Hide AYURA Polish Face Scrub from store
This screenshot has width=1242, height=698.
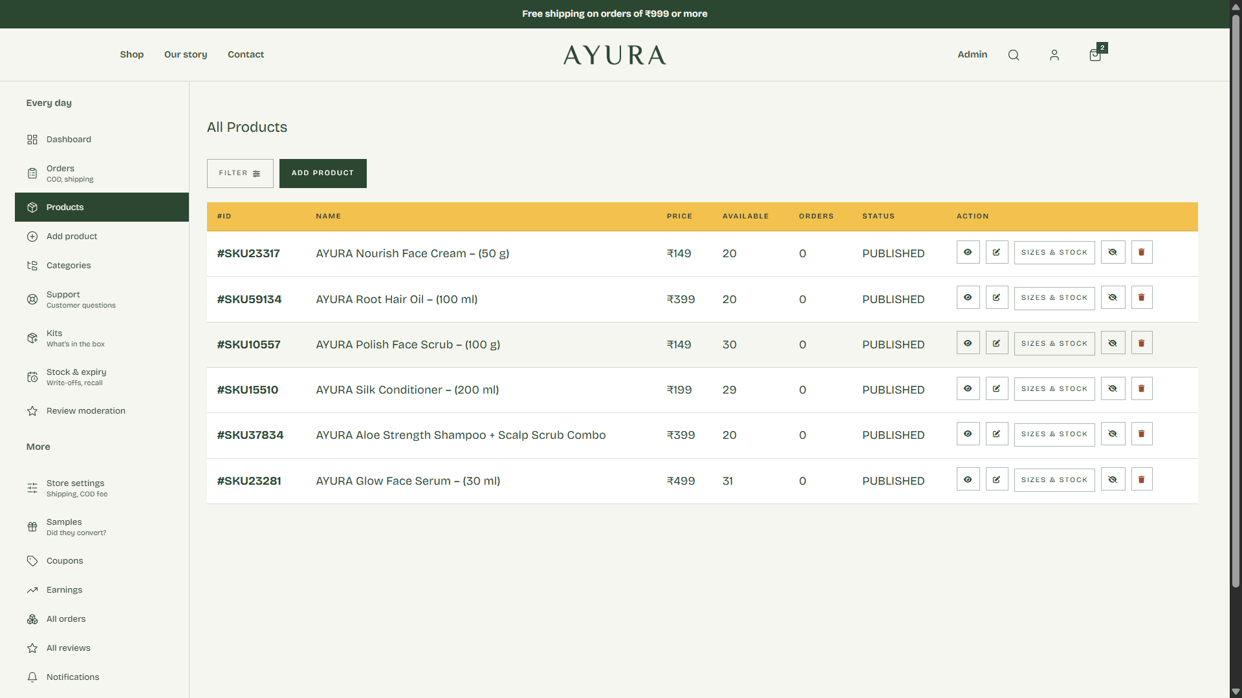tap(1113, 343)
